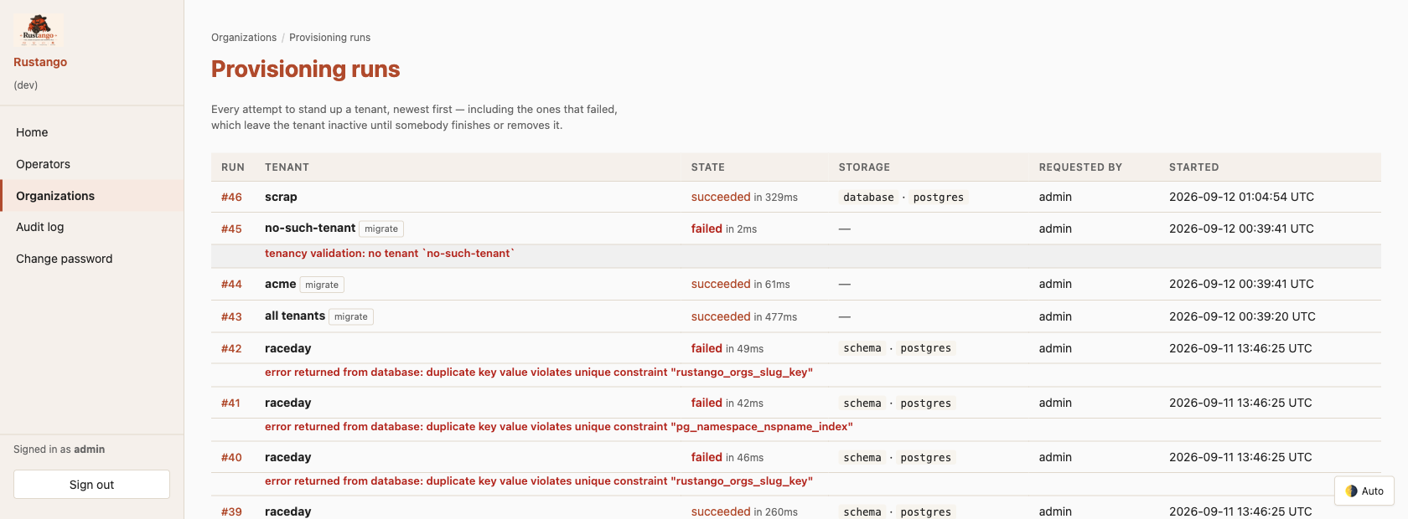1408x519 pixels.
Task: Click failed in 46ms state
Action: click(727, 457)
